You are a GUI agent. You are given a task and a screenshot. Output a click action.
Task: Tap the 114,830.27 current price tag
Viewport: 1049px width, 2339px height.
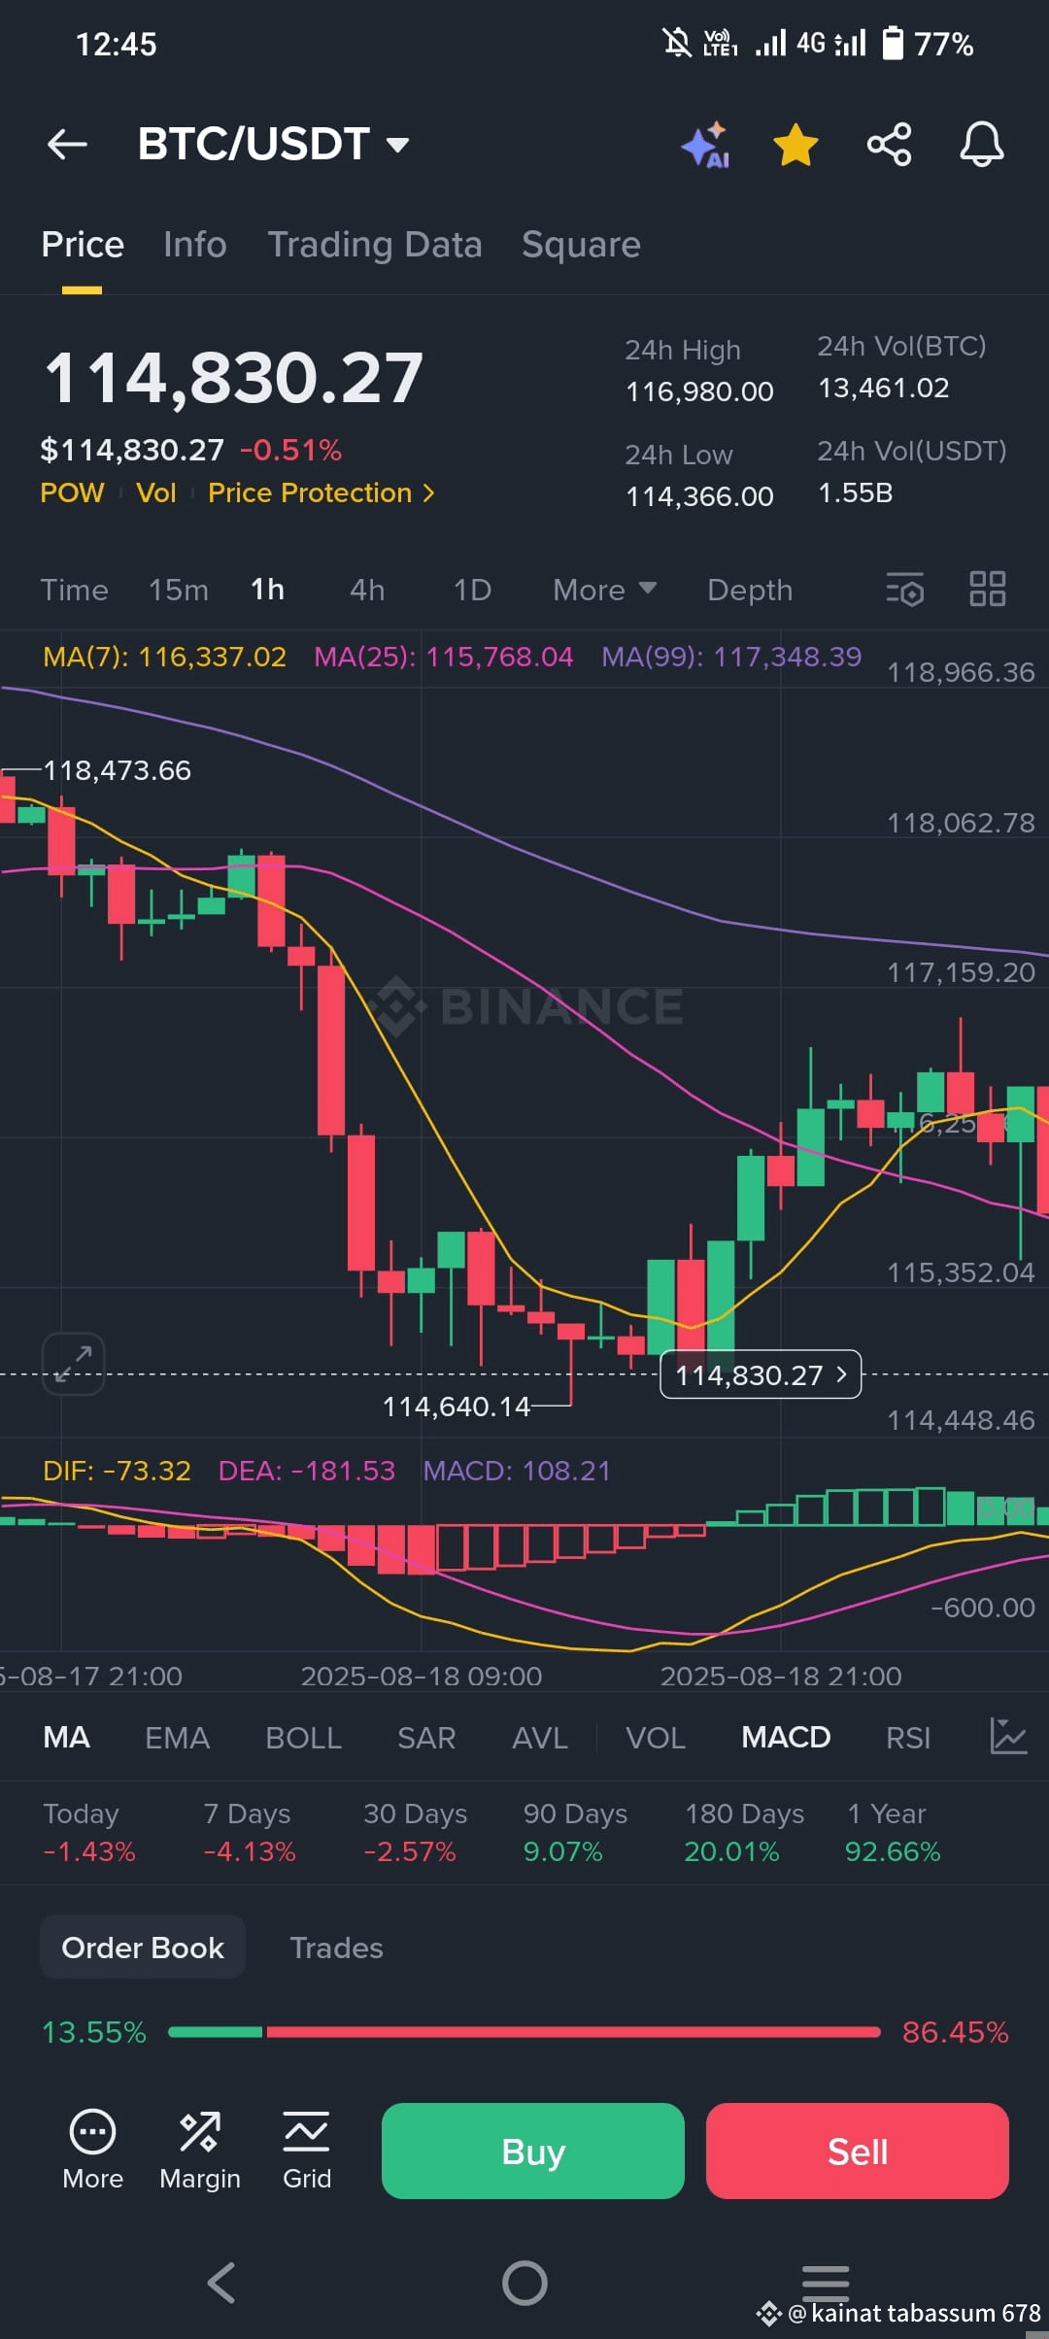tap(761, 1374)
